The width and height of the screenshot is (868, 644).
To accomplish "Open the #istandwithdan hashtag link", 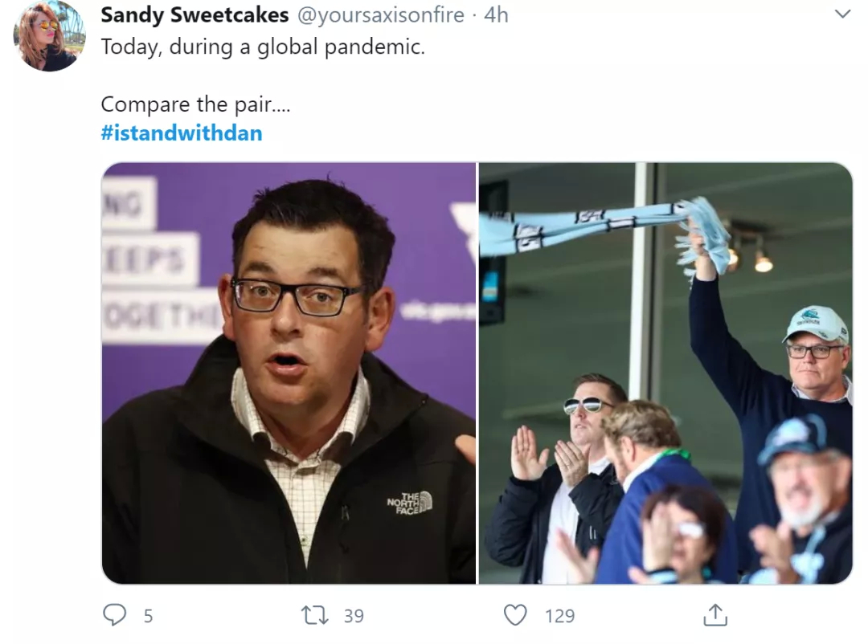I will (182, 133).
